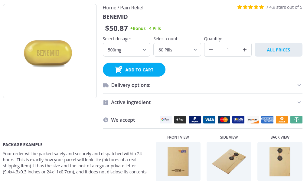Go to the Home breadcrumb link
Viewport: 307px width, 187px height.
pos(109,8)
